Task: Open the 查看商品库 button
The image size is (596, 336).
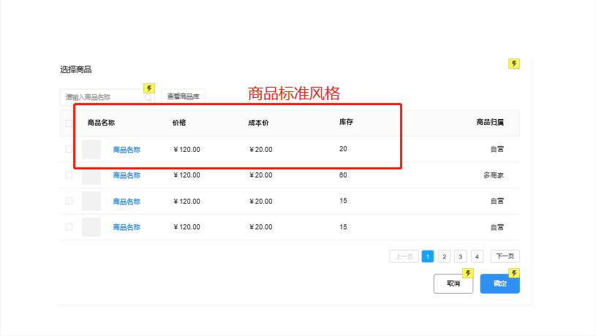Action: coord(184,97)
